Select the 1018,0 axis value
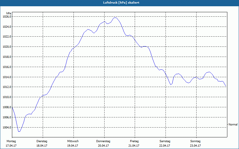Viewport: 239px width, 149px height. point(7,57)
